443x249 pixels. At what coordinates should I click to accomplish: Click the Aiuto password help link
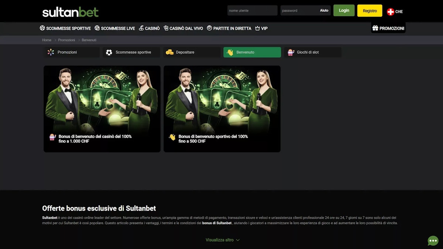coord(324,10)
